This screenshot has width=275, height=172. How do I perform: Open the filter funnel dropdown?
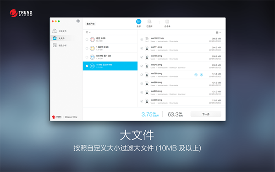pos(88,33)
